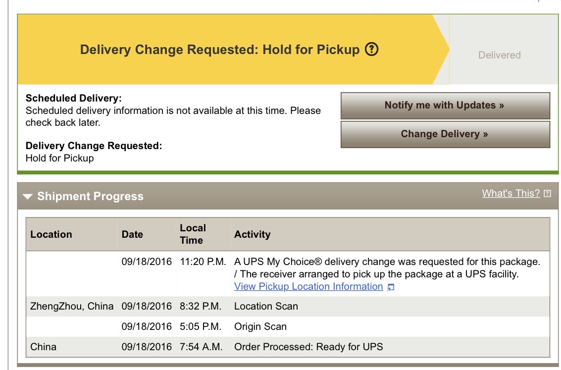Click Notify me with Updates button

tap(445, 106)
